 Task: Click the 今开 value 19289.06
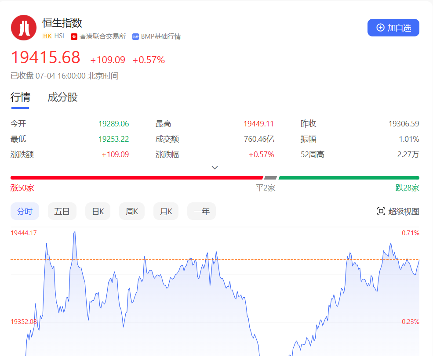click(114, 123)
